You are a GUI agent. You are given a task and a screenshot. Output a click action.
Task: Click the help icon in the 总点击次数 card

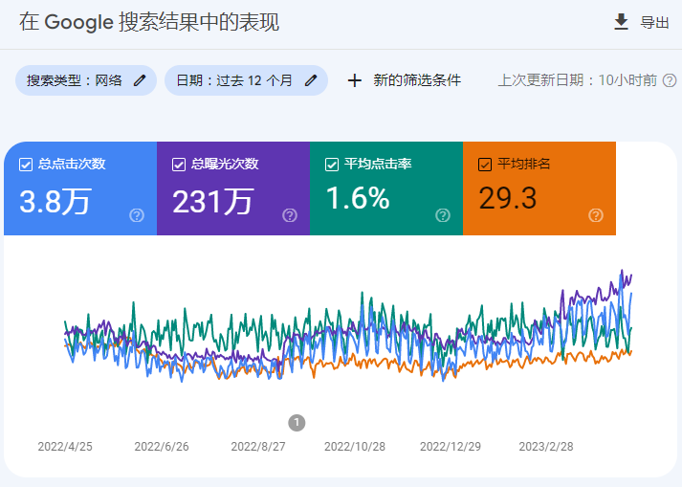coord(137,215)
